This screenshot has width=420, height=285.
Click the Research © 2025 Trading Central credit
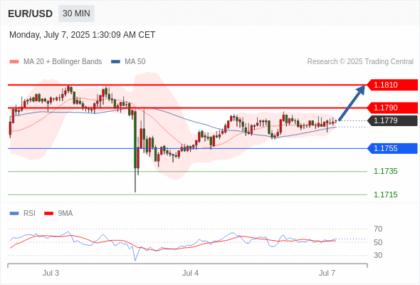[x=360, y=62]
